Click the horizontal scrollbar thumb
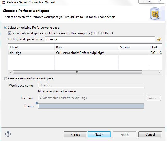 (77, 72)
